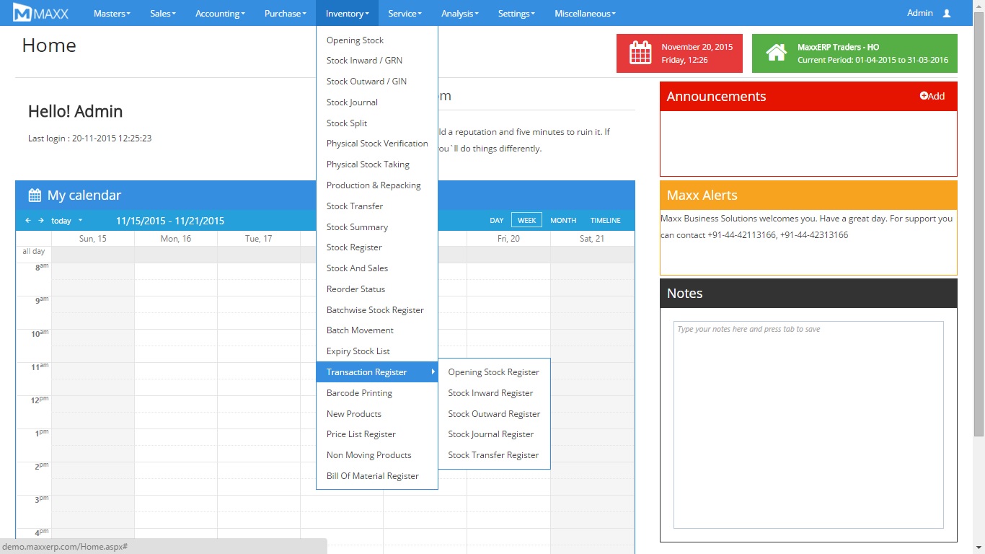Go to next week with right arrow

41,221
